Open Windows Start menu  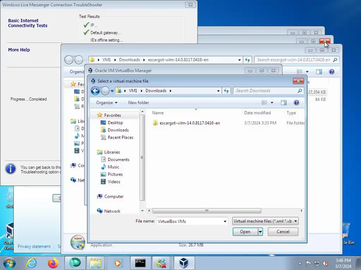[9, 263]
